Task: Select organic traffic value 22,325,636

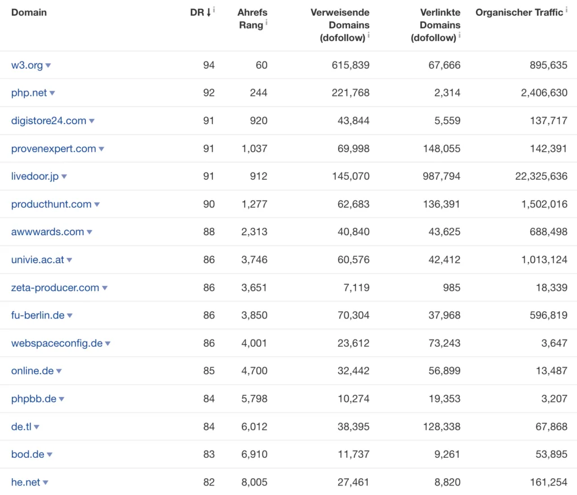Action: (541, 176)
